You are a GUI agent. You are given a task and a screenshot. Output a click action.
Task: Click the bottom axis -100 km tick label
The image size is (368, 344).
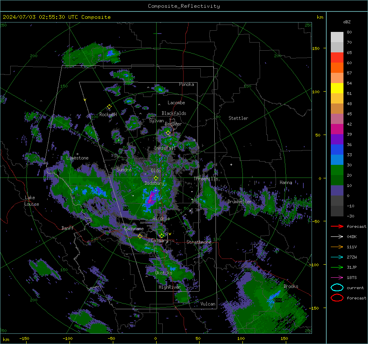67,339
